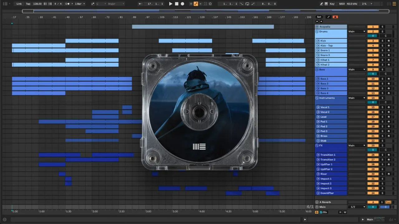Deactivate track 10 Bass 1 activator
The image size is (399, 224).
point(373,79)
